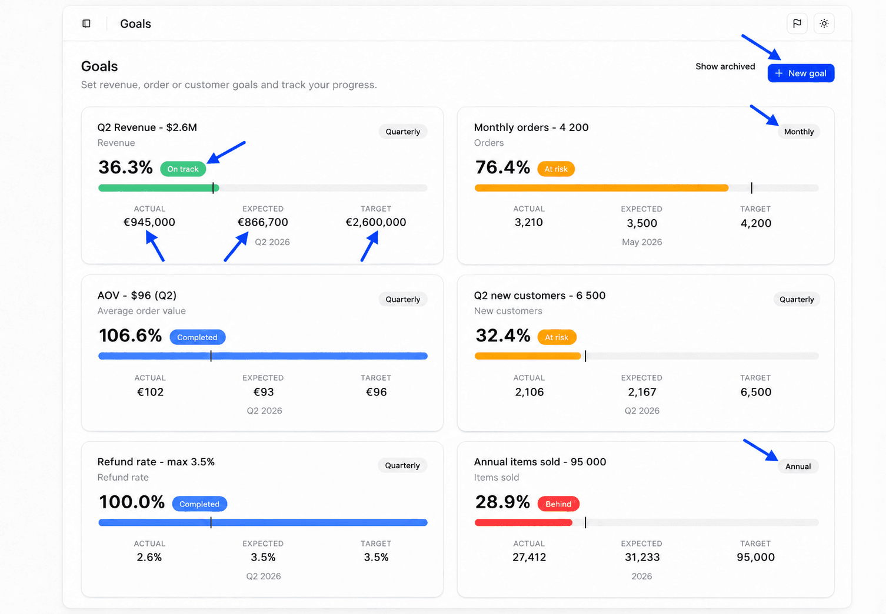This screenshot has height=614, width=886.
Task: Click the Behind status badge
Action: coord(558,504)
